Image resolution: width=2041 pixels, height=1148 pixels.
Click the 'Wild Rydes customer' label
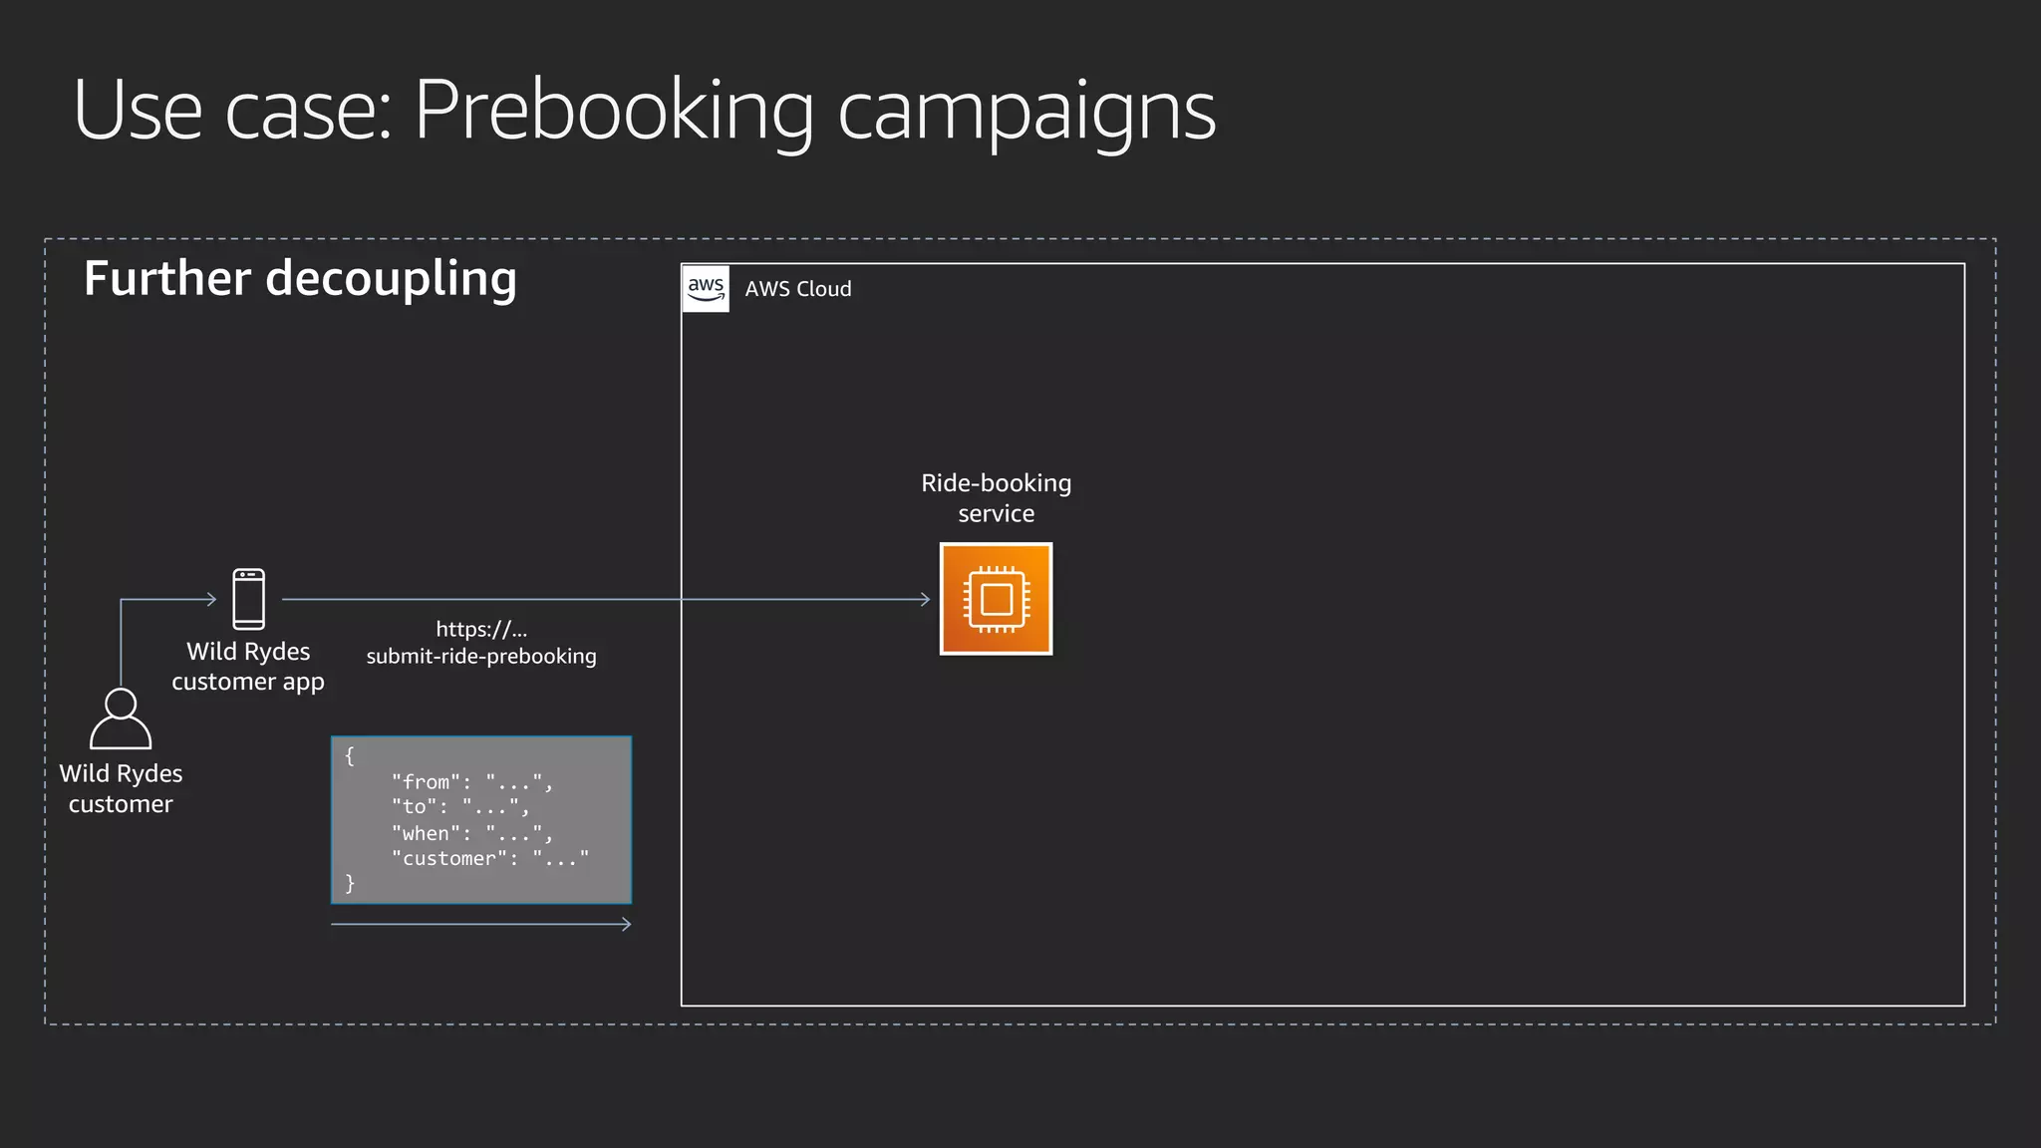click(121, 788)
